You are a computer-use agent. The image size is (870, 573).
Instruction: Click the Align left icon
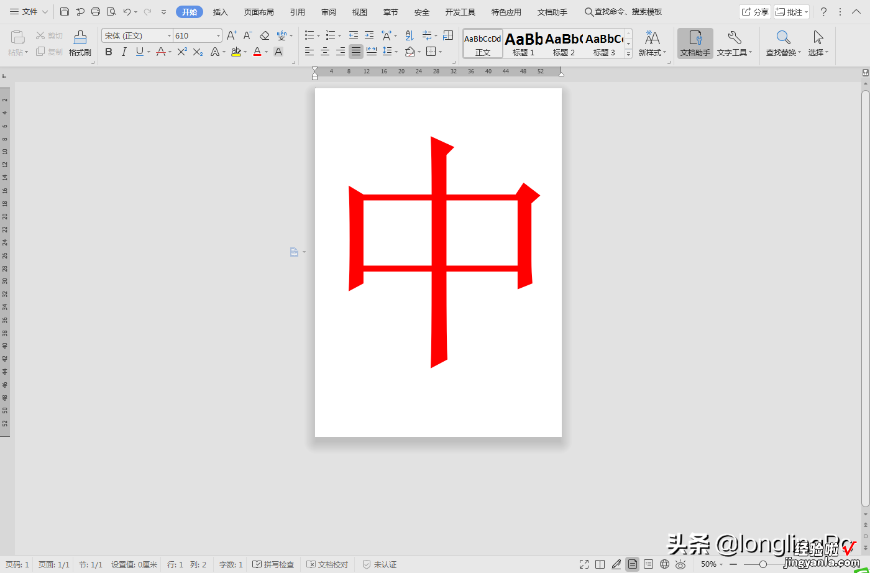309,52
